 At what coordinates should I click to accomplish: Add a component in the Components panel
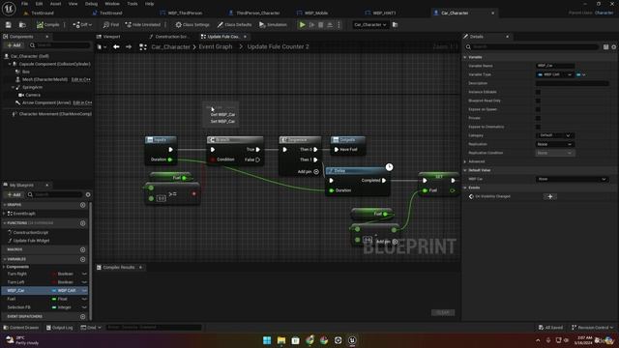[x=14, y=45]
